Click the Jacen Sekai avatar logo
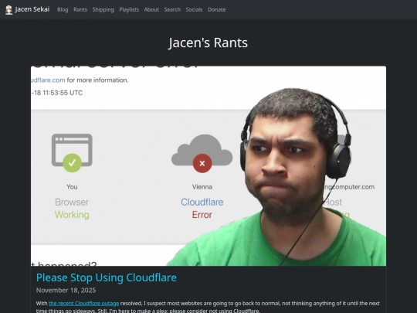The height and width of the screenshot is (313, 417). 8,10
